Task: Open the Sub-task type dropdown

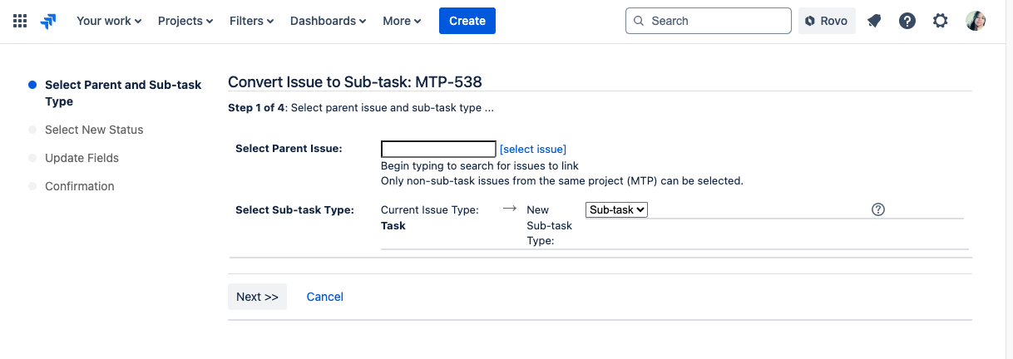Action: (x=616, y=210)
